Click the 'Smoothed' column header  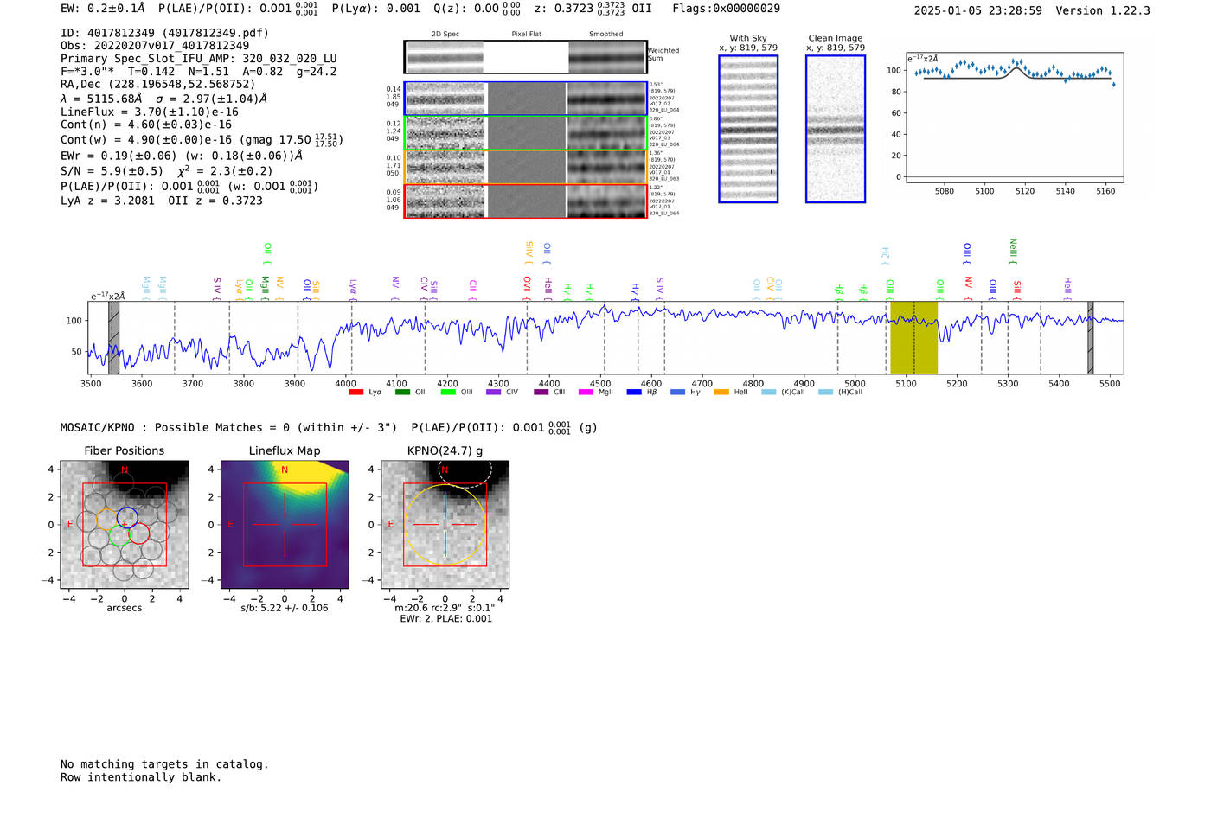click(605, 35)
